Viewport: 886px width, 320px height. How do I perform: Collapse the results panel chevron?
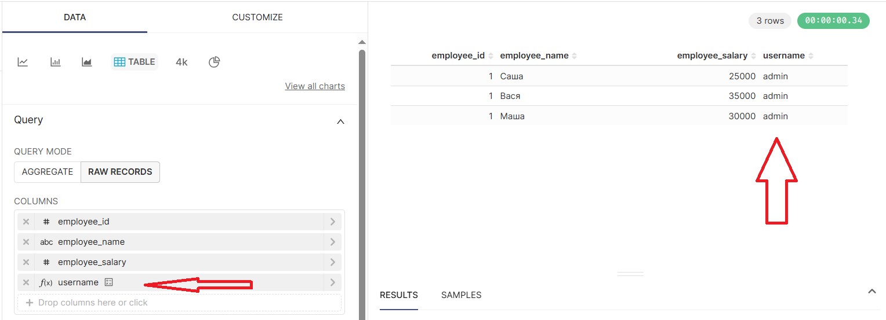(872, 292)
